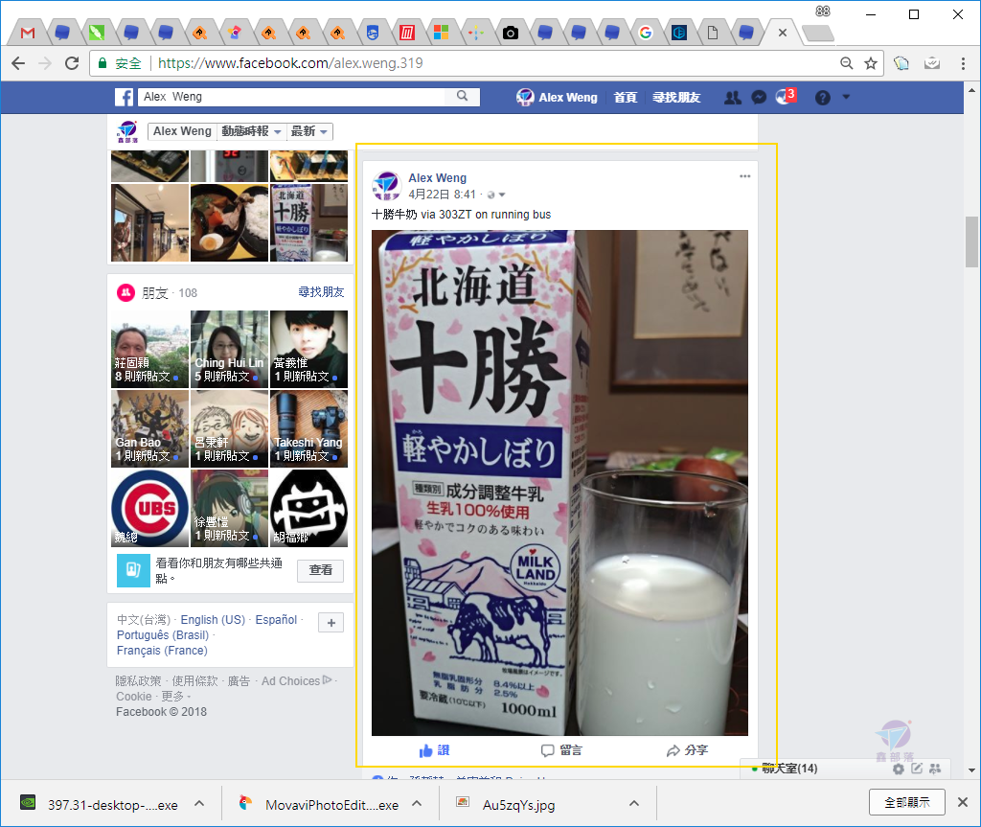Expand options for 397.31-desktop download

click(199, 803)
